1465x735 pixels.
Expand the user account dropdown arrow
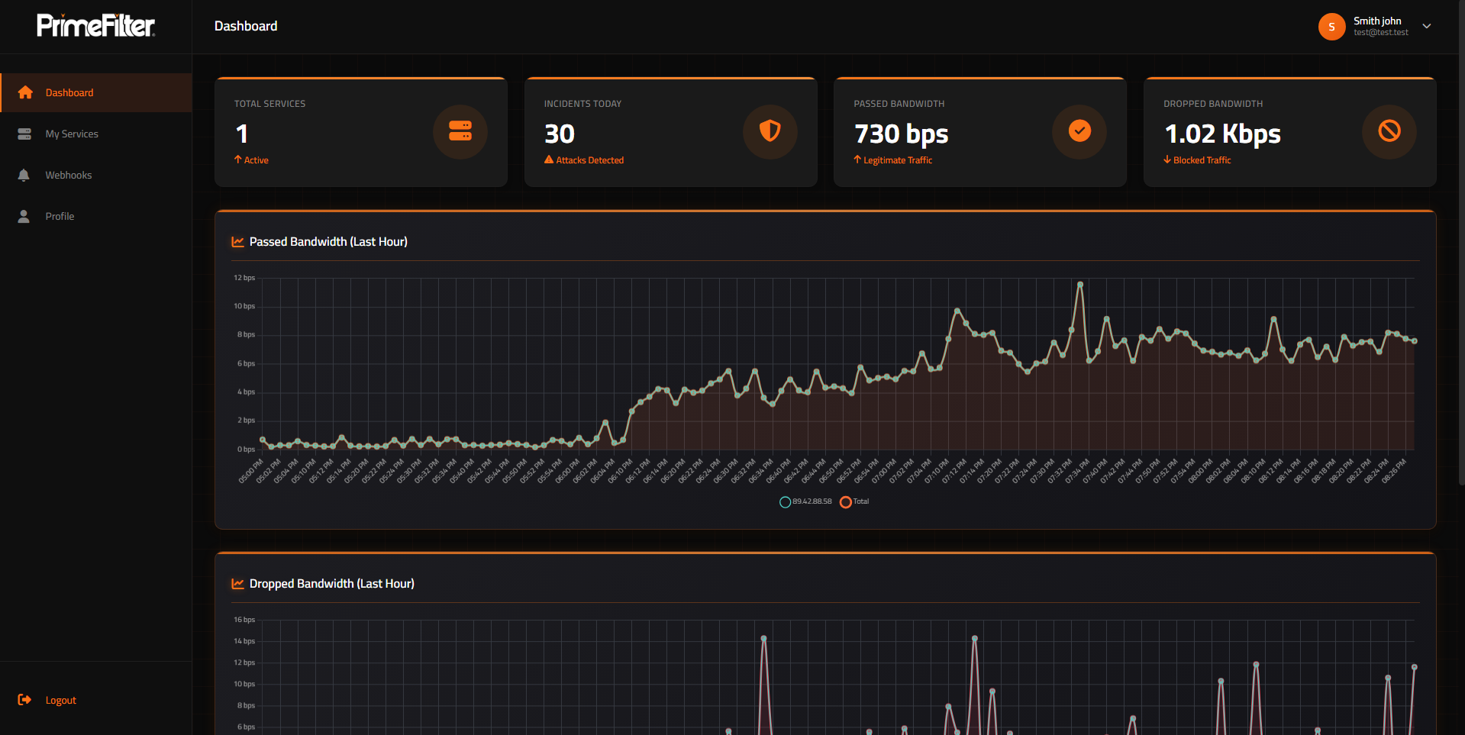pyautogui.click(x=1426, y=26)
